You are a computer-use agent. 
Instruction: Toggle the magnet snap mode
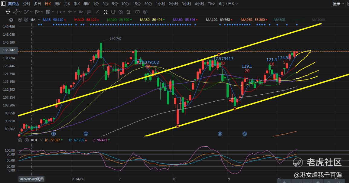pyautogui.click(x=106, y=12)
